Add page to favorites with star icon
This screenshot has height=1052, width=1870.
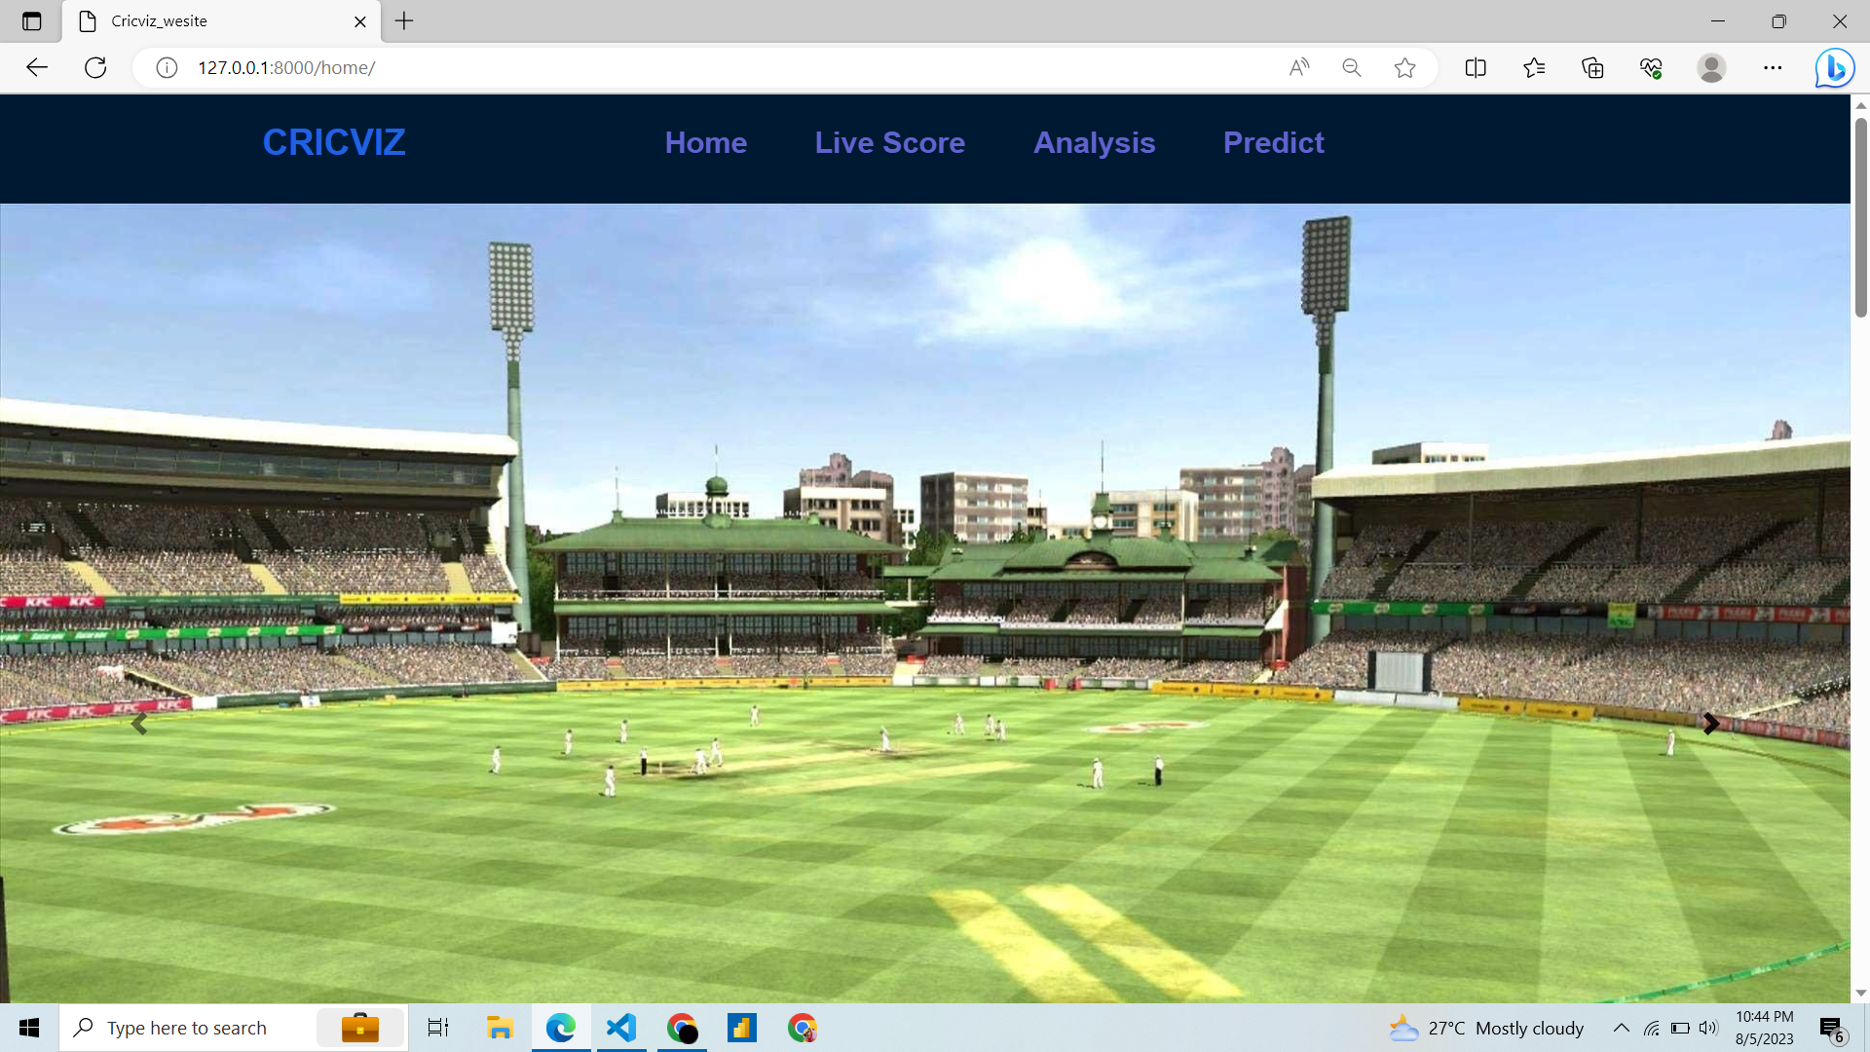[x=1404, y=67]
